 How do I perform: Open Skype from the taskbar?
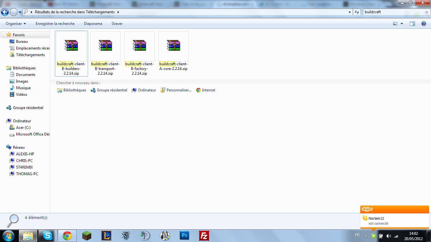[48, 236]
